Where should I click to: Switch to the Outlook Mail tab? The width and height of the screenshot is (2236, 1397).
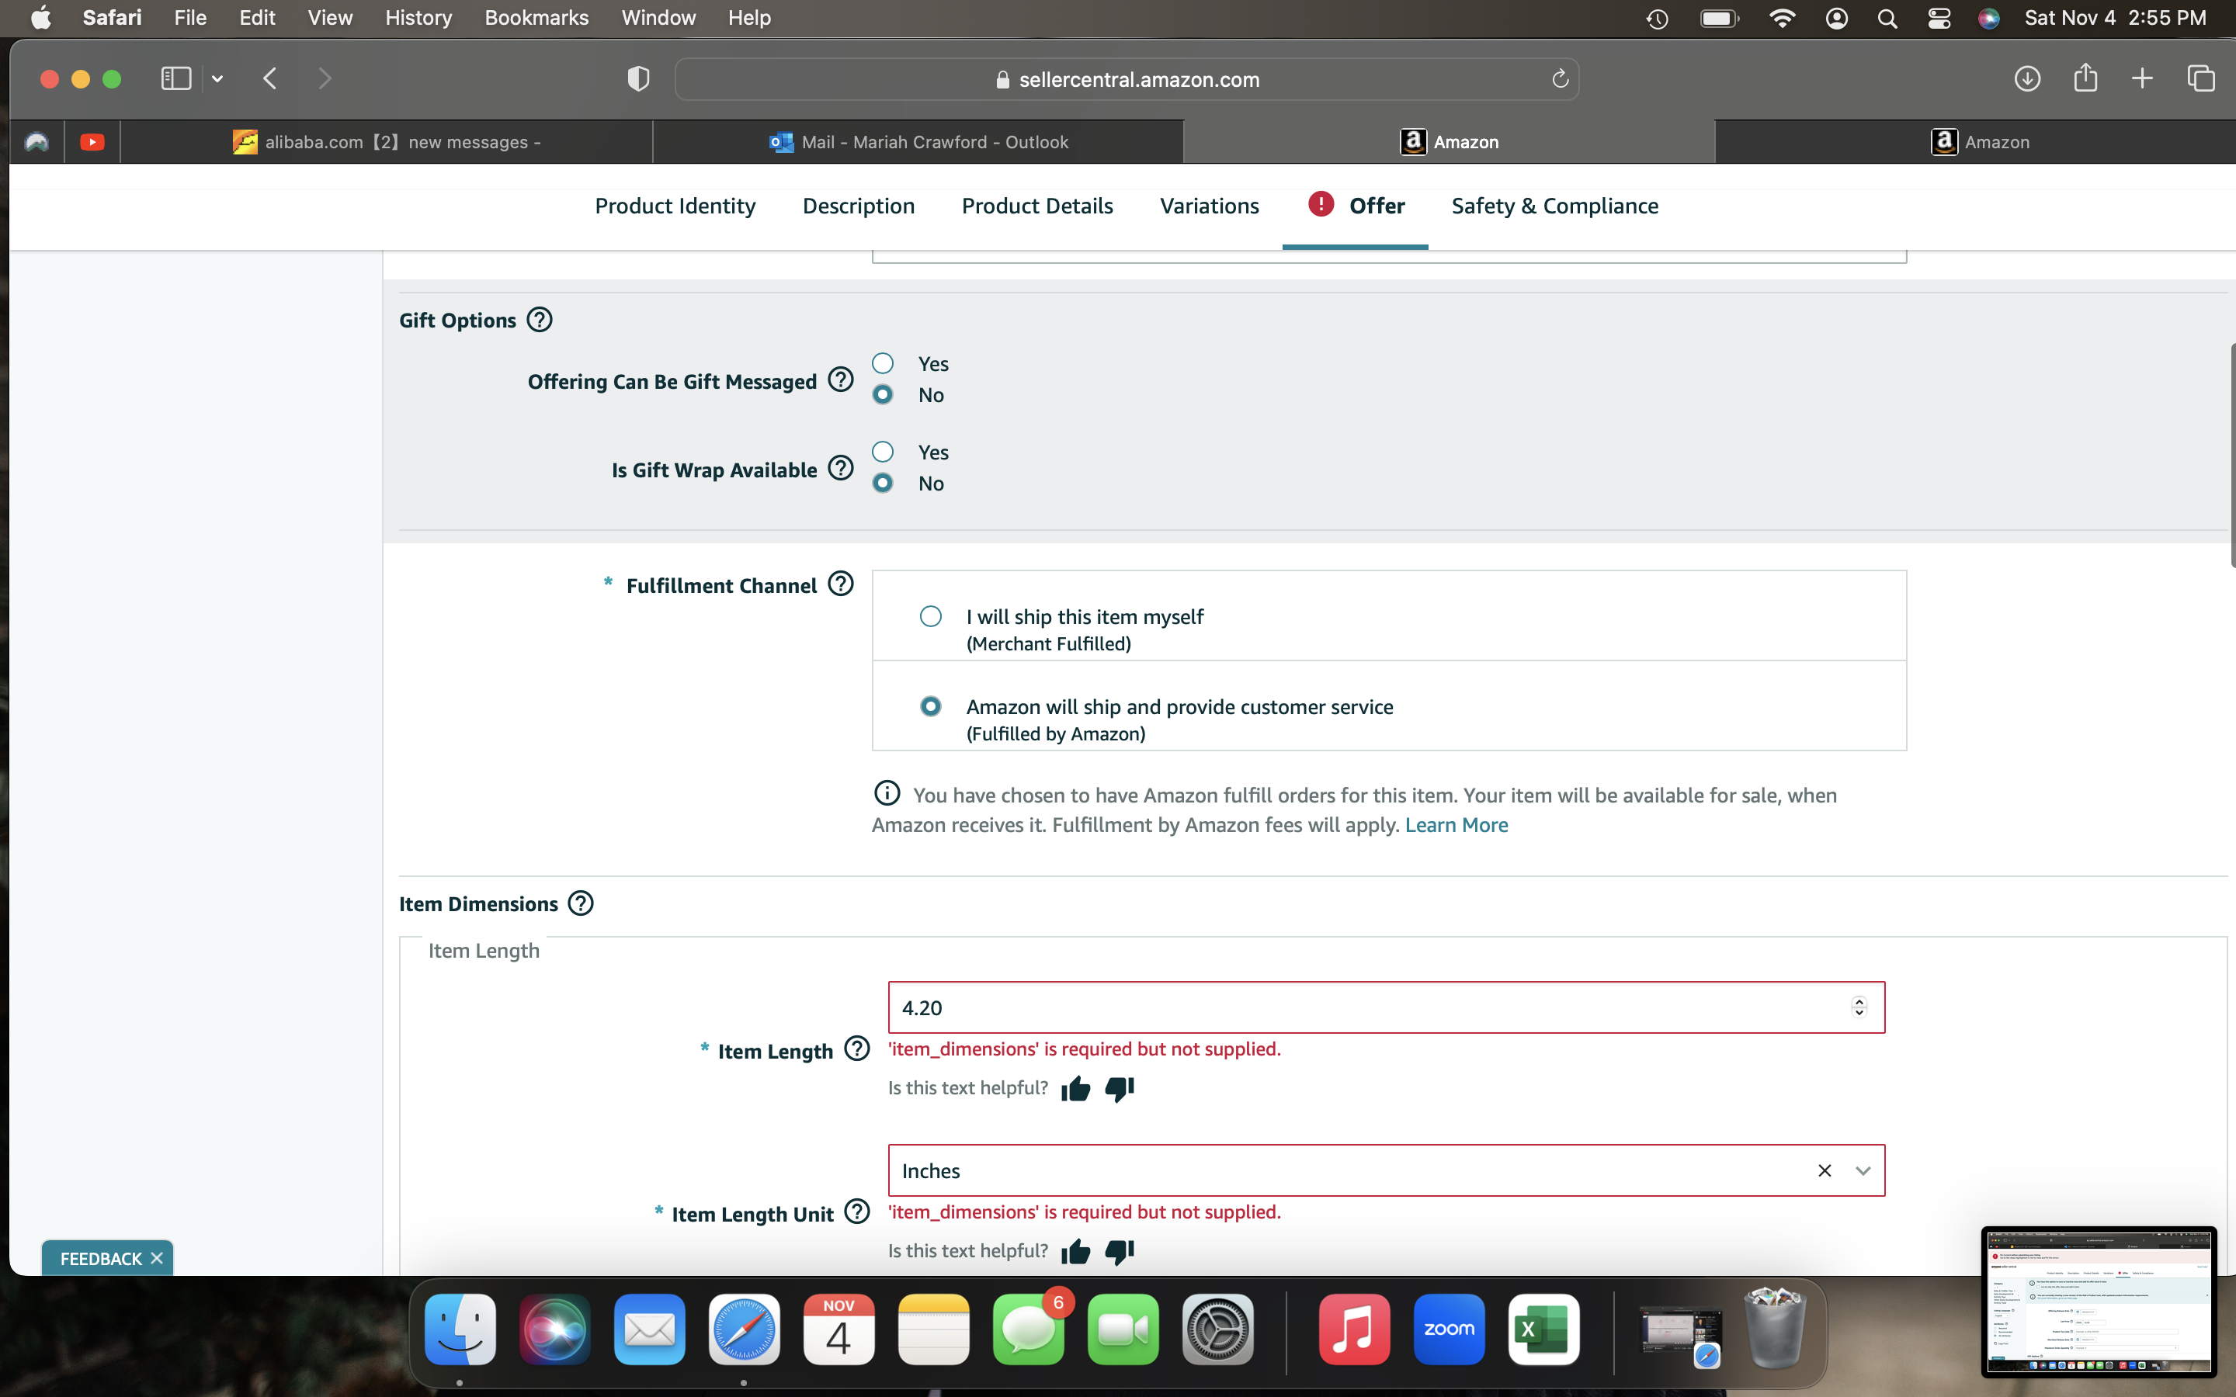(918, 142)
